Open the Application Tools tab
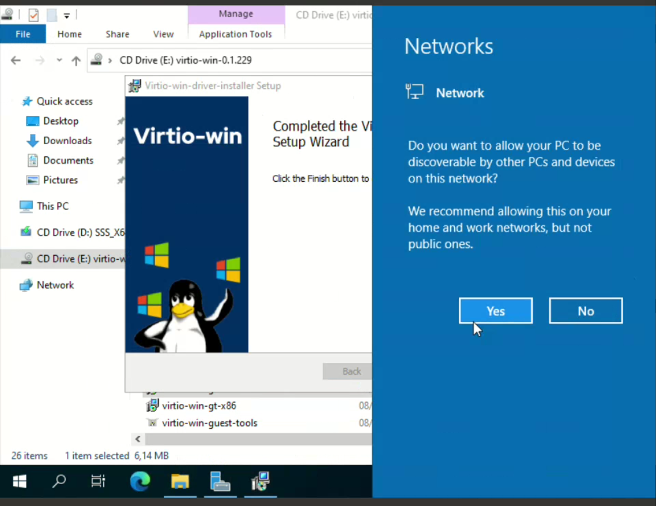The image size is (656, 506). coord(235,34)
